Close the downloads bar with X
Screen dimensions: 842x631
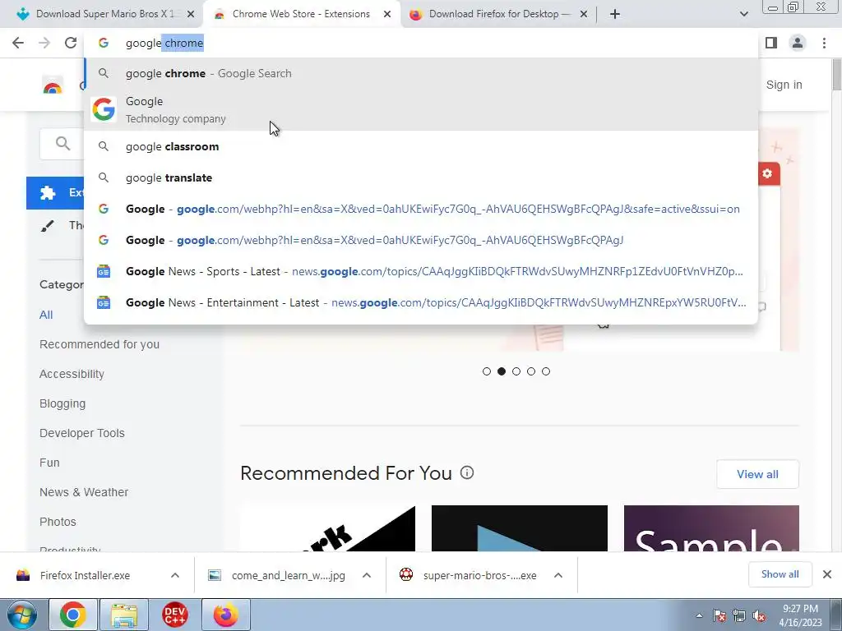pyautogui.click(x=827, y=574)
